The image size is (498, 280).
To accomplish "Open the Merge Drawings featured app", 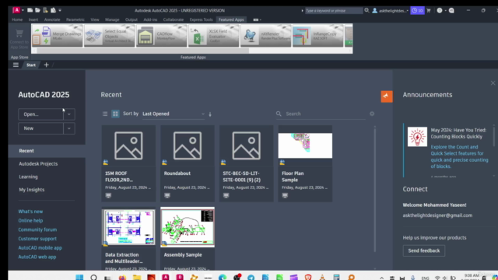I will pos(57,37).
